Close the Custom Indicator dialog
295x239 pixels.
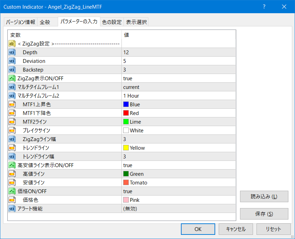point(284,7)
